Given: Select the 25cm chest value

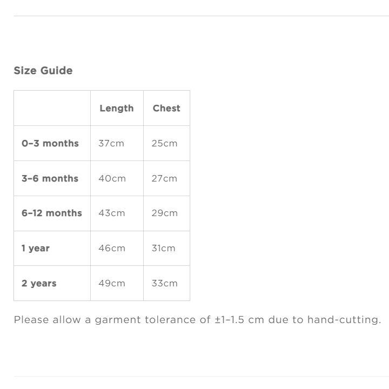Looking at the screenshot, I should coord(164,143).
